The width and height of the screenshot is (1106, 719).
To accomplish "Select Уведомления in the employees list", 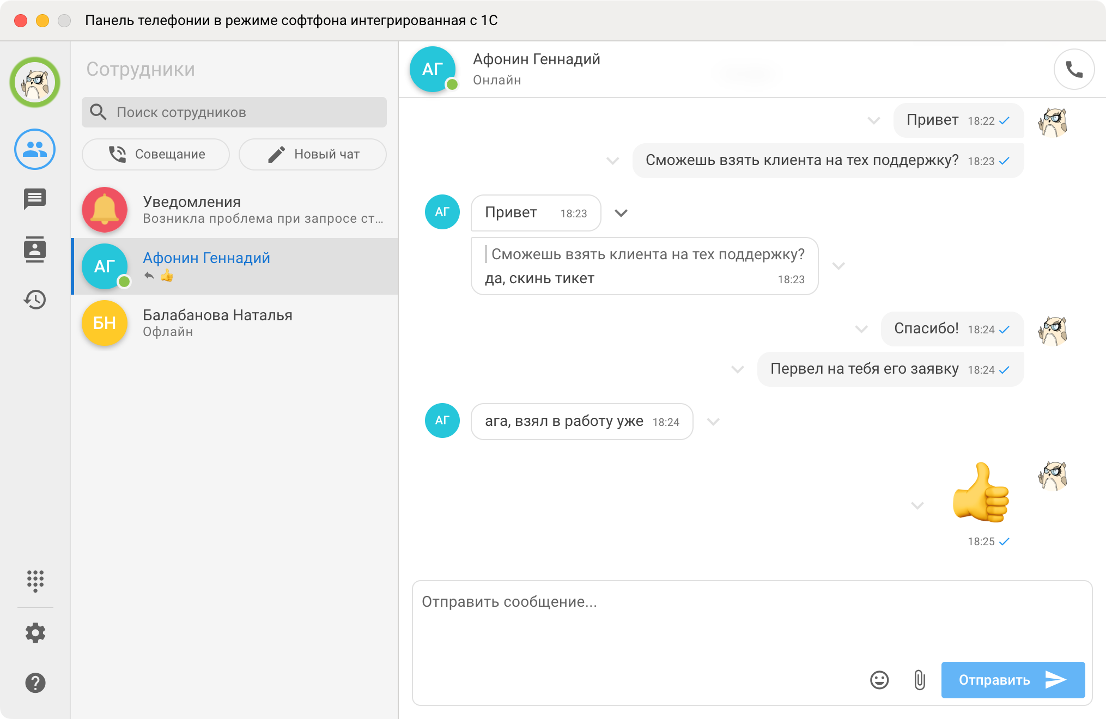I will pos(234,210).
